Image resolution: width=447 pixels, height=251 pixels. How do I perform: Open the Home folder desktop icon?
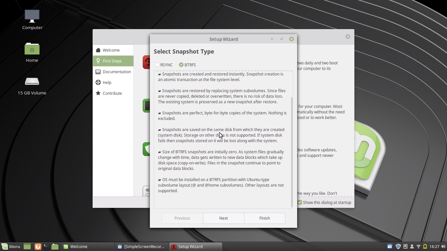[x=32, y=52]
